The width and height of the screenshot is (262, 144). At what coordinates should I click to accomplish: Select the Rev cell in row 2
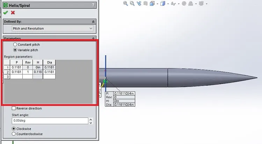[28, 72]
